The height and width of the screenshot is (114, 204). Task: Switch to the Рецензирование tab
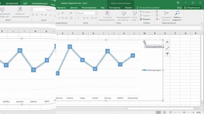coord(89,8)
